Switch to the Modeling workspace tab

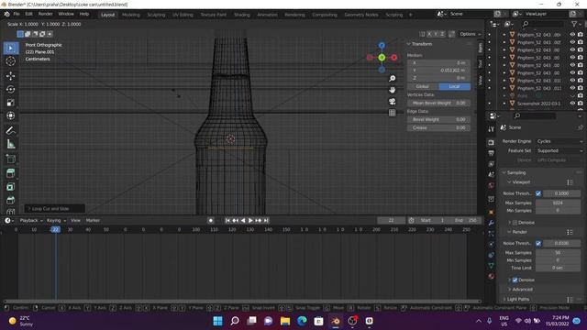130,15
